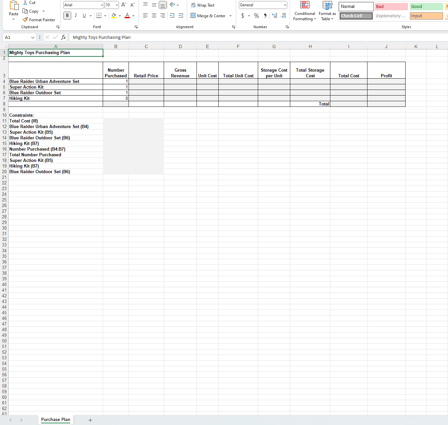Align text to the right
448x425 pixels.
pos(163,16)
